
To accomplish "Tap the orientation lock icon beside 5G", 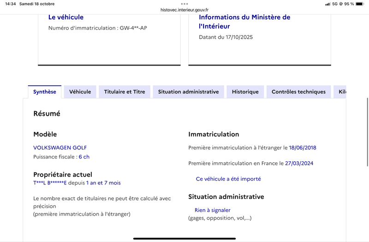I will [x=341, y=4].
